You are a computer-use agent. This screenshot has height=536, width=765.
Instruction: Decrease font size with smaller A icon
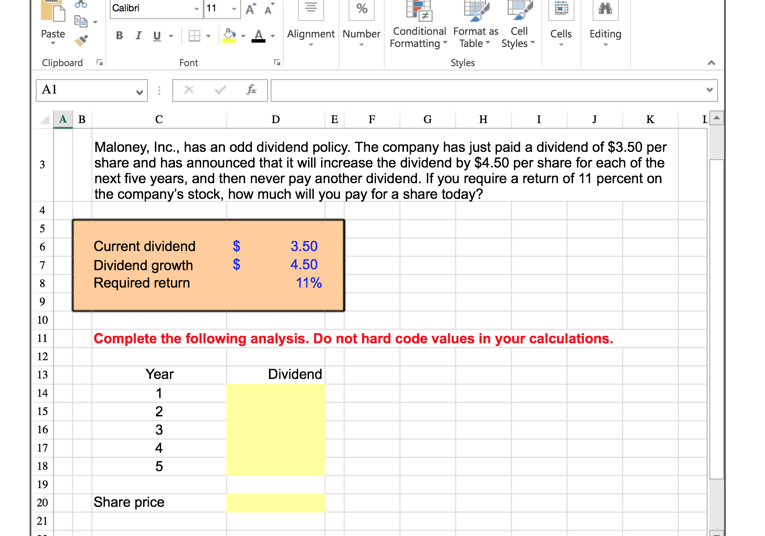[x=269, y=9]
